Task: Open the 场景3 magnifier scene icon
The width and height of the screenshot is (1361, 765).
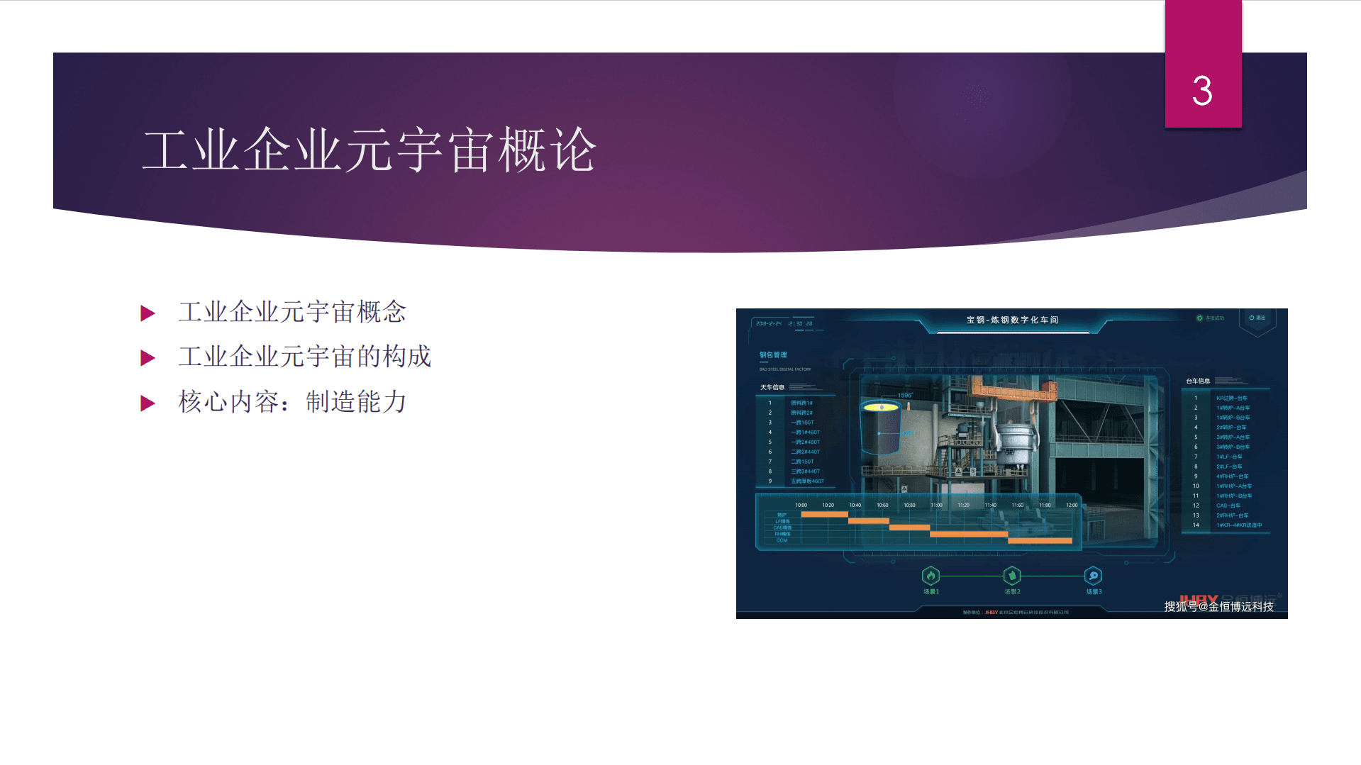Action: pos(1094,575)
